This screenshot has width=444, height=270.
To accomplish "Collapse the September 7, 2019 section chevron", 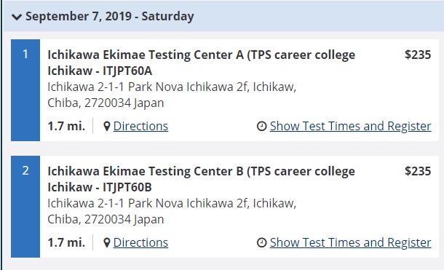I will tap(17, 17).
